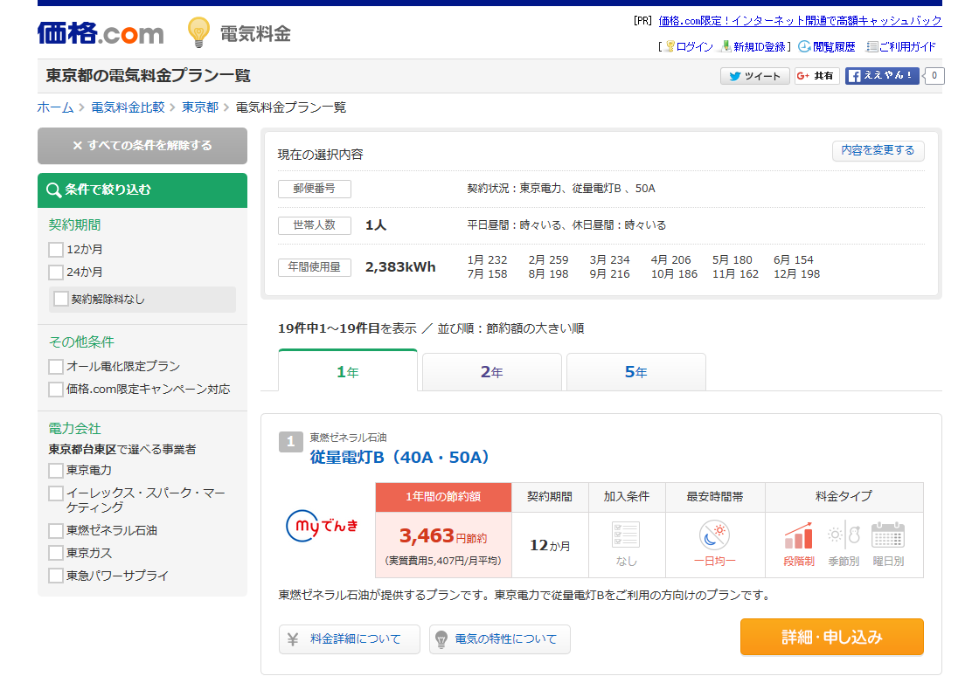Open 電気料金比較 breadcrumb link
Image resolution: width=979 pixels, height=690 pixels.
(128, 107)
